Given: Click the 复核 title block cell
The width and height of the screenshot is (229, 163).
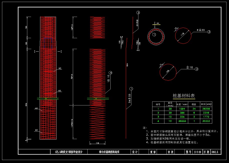Looking at the screenshot, I should click(x=153, y=152).
